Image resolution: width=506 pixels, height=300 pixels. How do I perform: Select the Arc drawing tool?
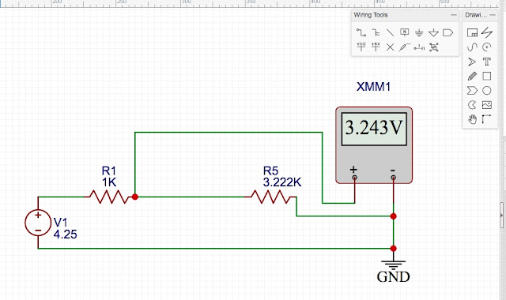point(487,47)
